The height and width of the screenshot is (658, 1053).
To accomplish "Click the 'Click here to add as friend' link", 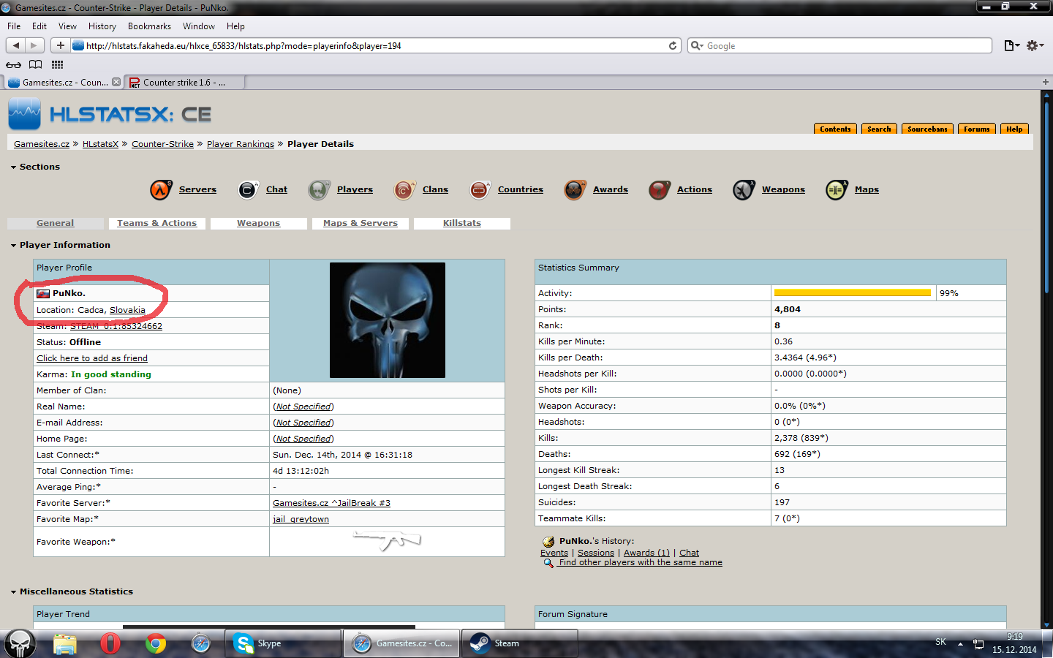I will pos(92,358).
